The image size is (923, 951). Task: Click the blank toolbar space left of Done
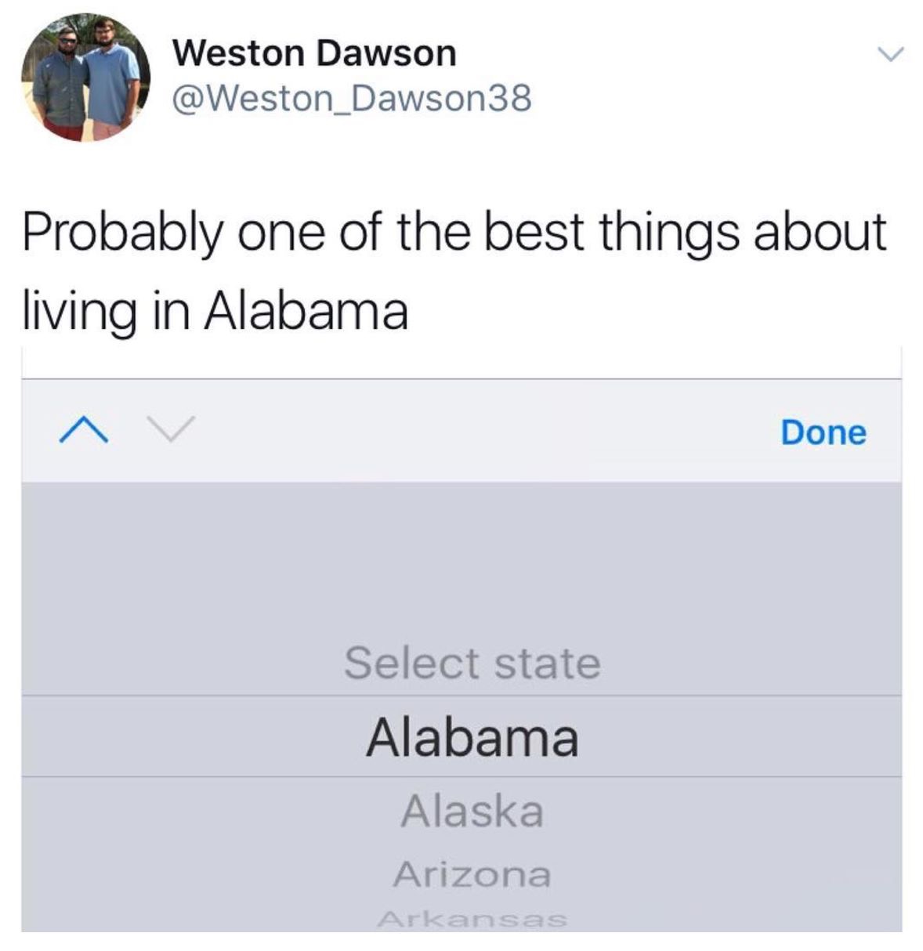pyautogui.click(x=486, y=431)
